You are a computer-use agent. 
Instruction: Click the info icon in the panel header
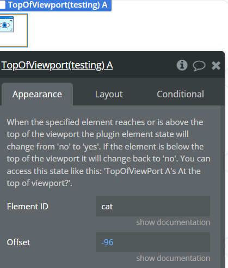tap(182, 65)
